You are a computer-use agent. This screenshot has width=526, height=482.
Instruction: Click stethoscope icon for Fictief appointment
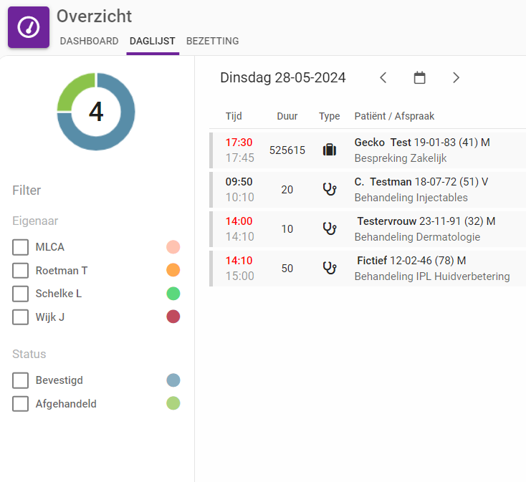click(x=330, y=268)
